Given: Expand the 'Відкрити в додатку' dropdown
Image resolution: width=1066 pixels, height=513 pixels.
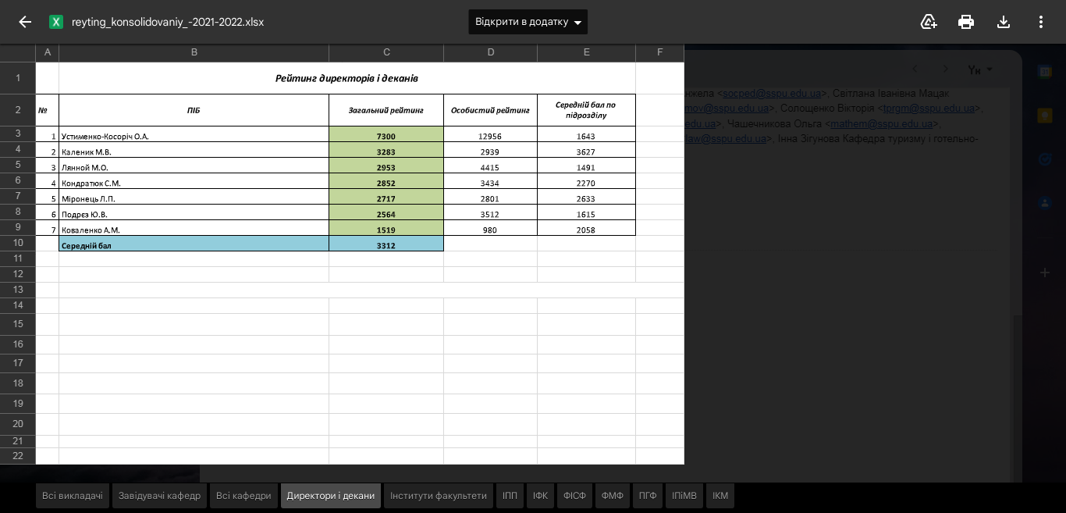Looking at the screenshot, I should (x=577, y=23).
